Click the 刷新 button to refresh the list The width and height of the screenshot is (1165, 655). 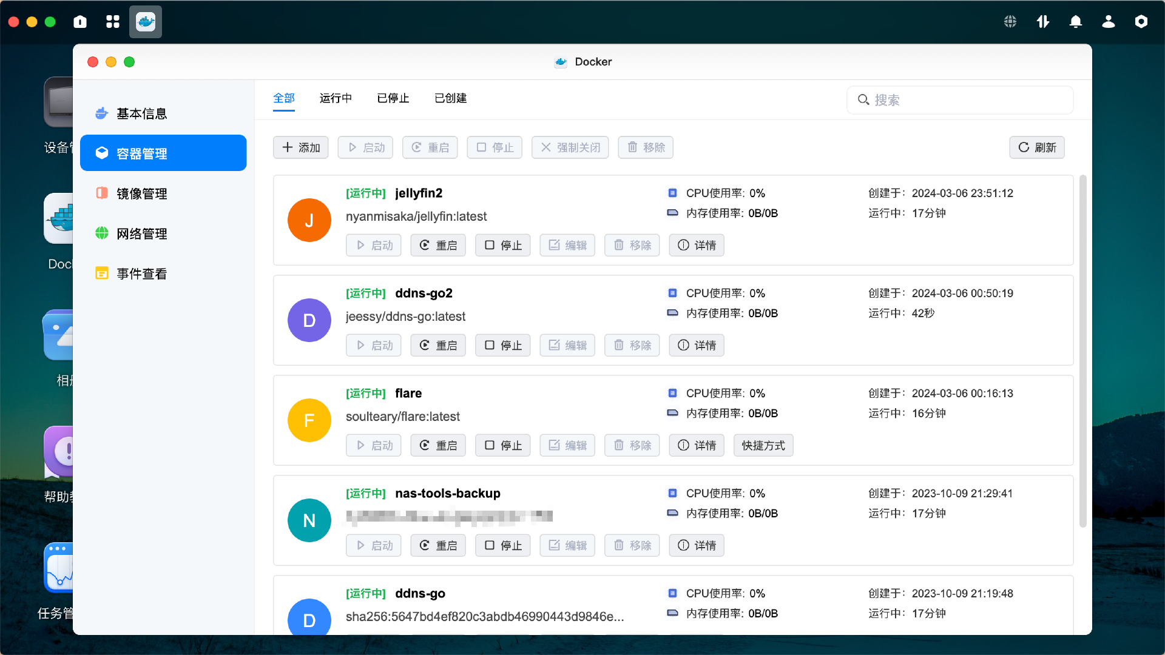[1037, 147]
